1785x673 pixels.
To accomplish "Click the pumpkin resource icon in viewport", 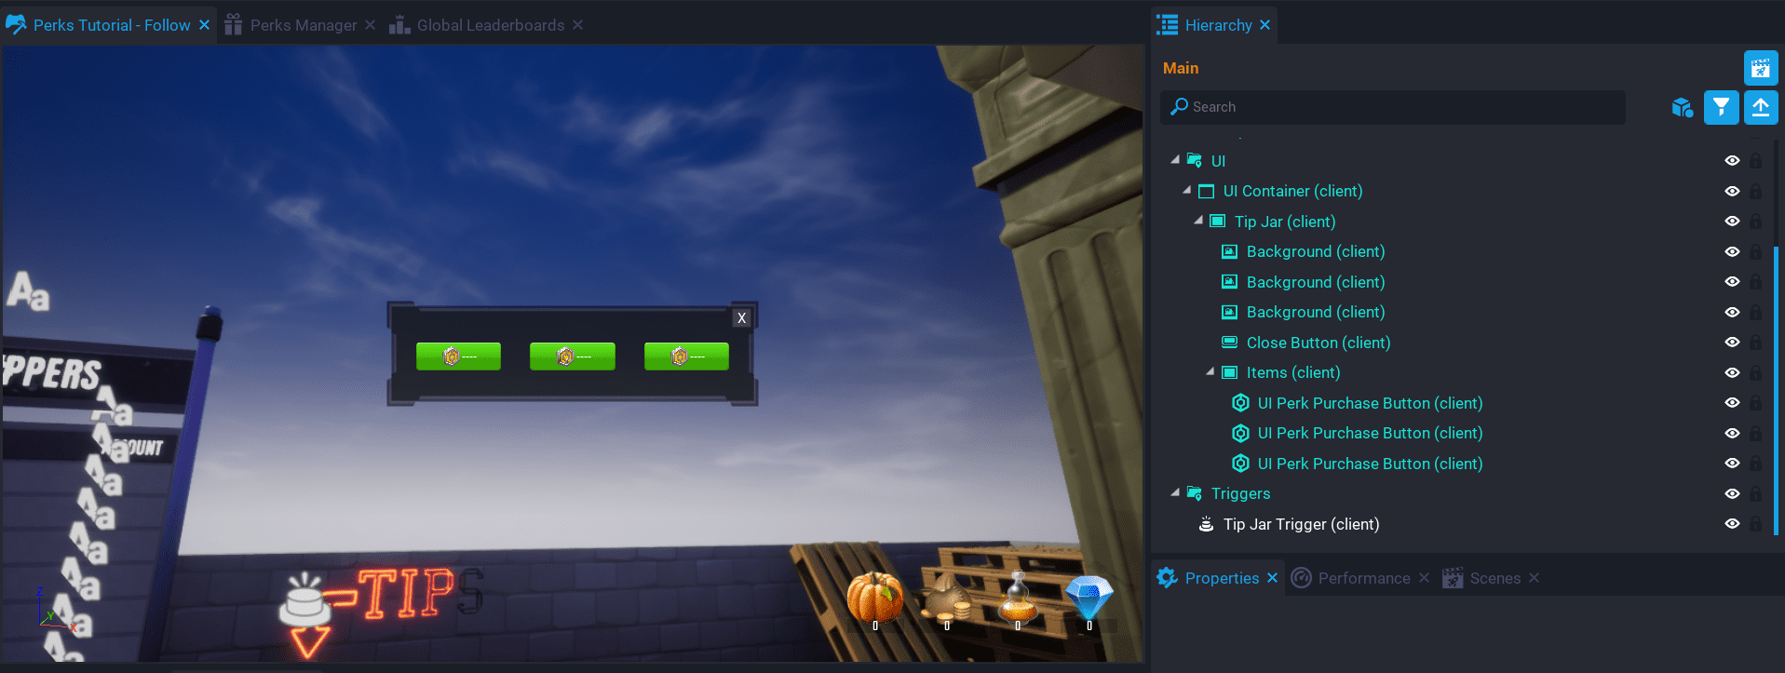I will [x=874, y=598].
